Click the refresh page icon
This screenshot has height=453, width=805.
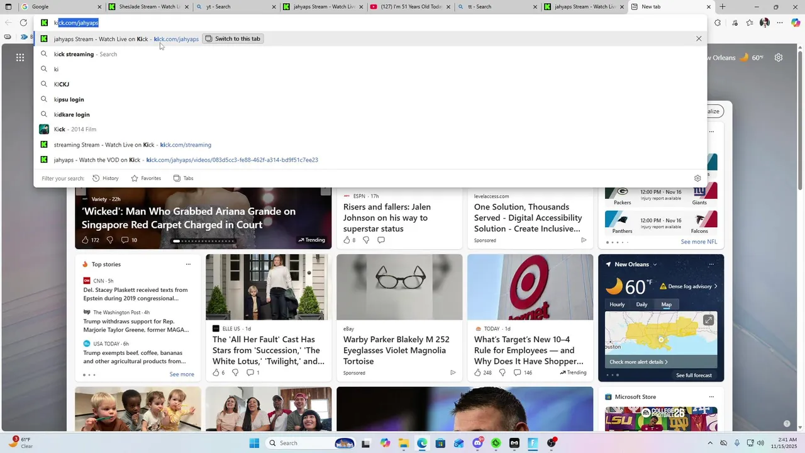[23, 23]
